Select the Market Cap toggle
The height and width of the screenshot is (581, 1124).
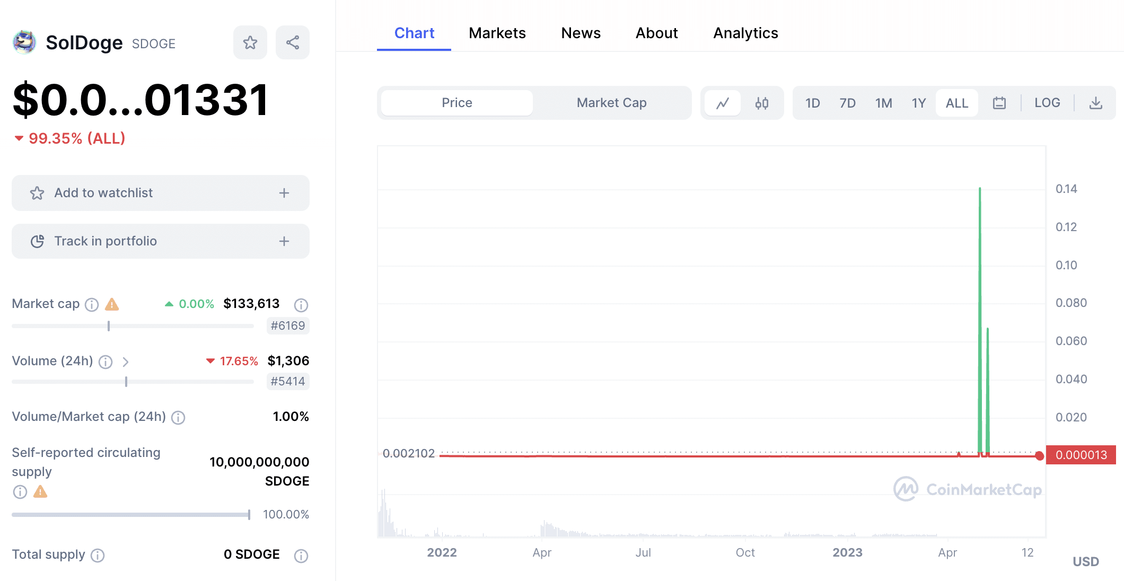611,103
